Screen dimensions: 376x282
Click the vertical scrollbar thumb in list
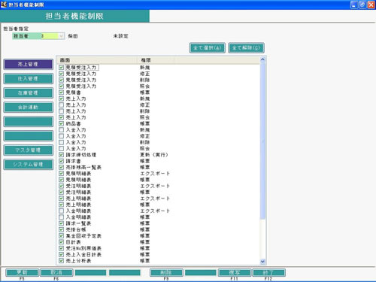point(262,141)
